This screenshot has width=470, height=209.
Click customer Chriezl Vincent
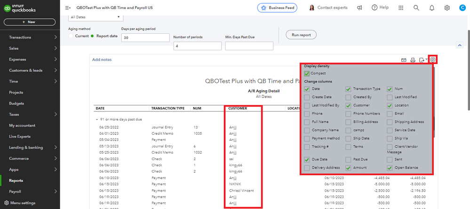pos(242,190)
